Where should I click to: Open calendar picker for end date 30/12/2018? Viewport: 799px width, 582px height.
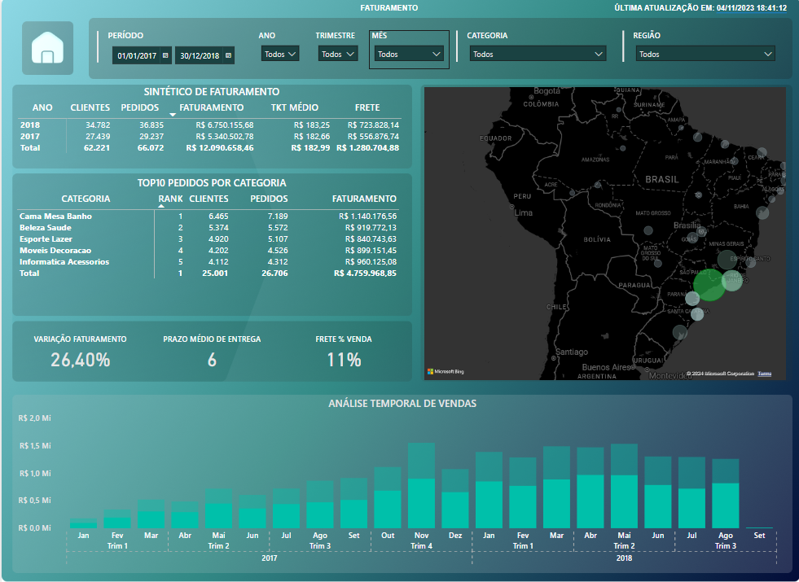tap(228, 55)
